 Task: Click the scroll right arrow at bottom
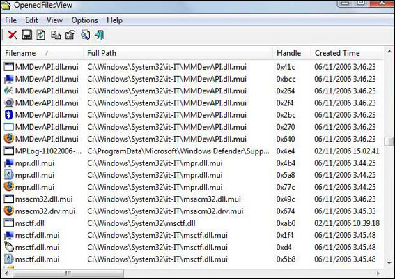tap(378, 273)
